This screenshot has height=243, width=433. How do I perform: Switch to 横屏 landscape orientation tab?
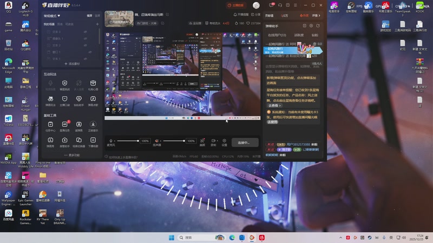[x=89, y=16]
